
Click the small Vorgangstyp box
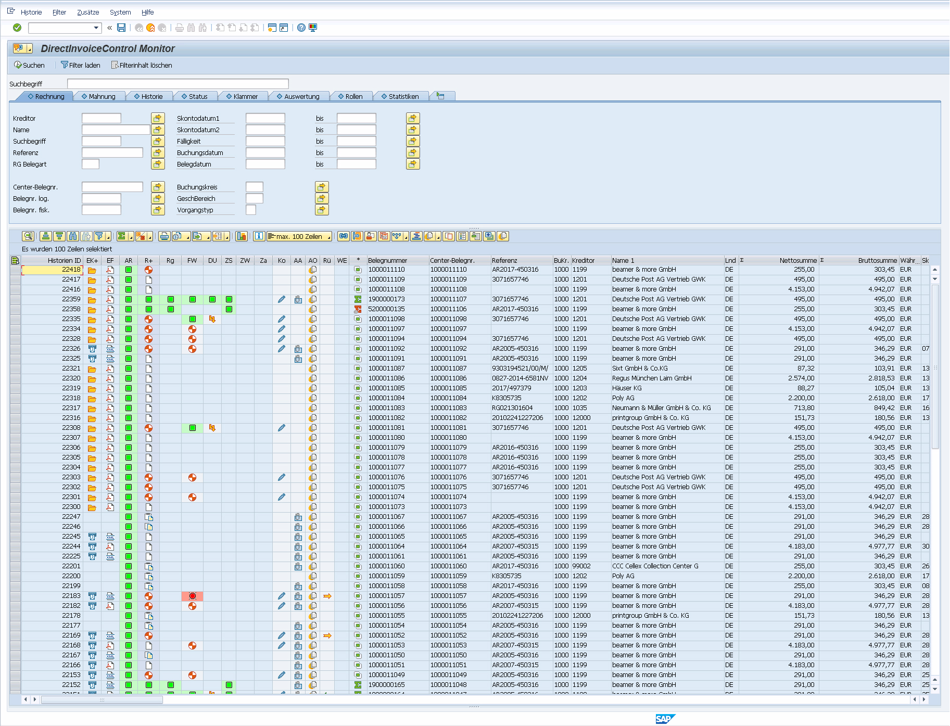click(251, 210)
